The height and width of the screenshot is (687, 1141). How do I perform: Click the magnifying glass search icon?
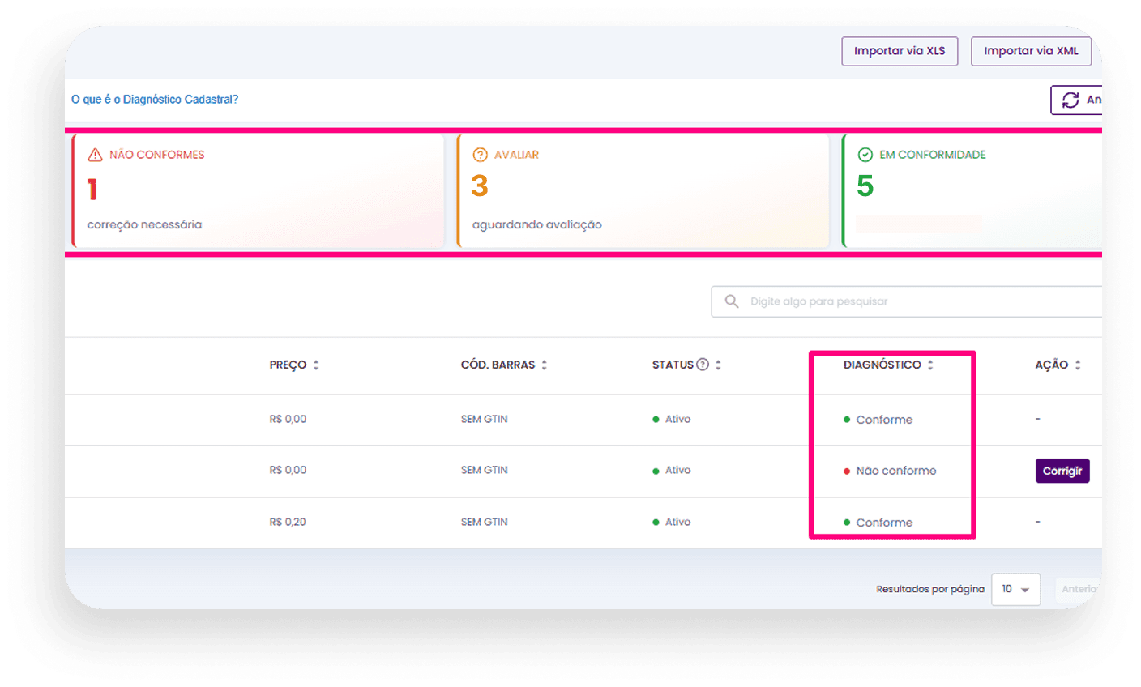pyautogui.click(x=732, y=301)
